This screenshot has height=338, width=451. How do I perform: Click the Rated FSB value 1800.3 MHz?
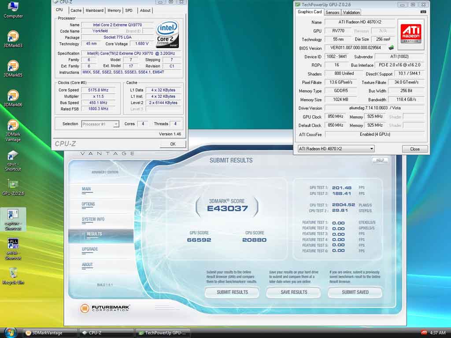(x=98, y=109)
